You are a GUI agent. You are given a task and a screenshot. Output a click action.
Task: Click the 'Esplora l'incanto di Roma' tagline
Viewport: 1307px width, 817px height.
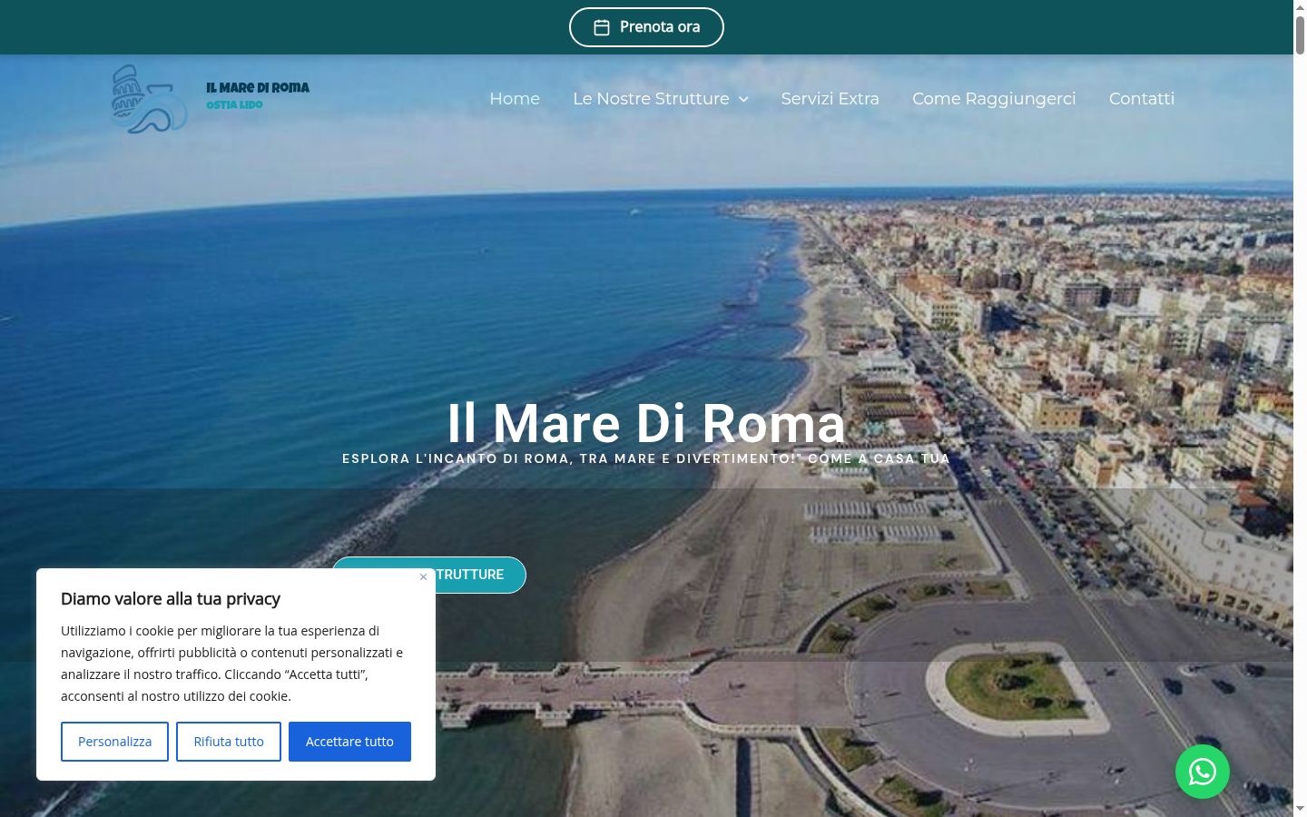click(646, 458)
